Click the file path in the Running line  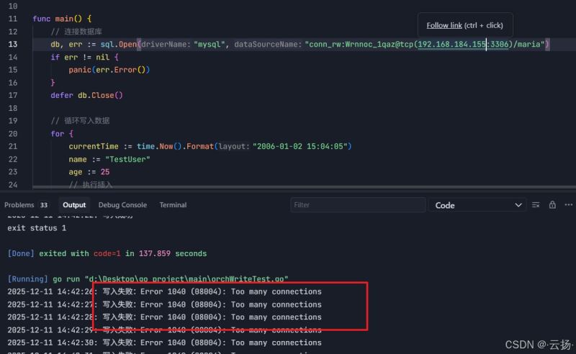pyautogui.click(x=179, y=279)
